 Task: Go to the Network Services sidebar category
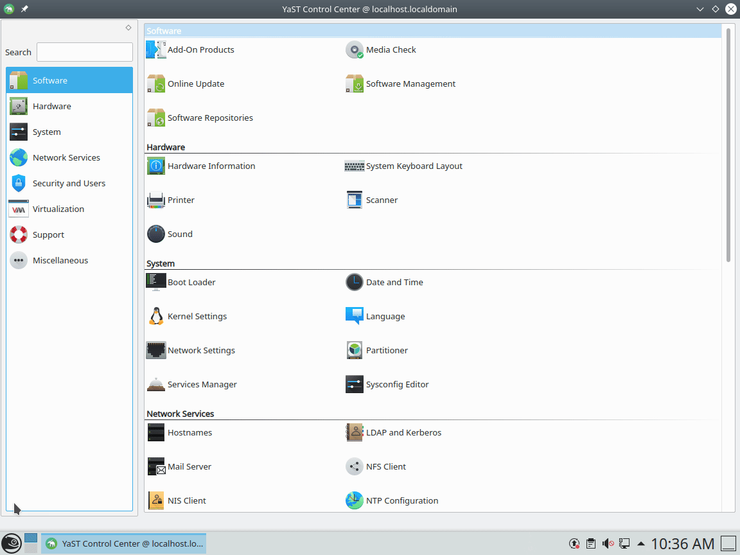click(69, 157)
